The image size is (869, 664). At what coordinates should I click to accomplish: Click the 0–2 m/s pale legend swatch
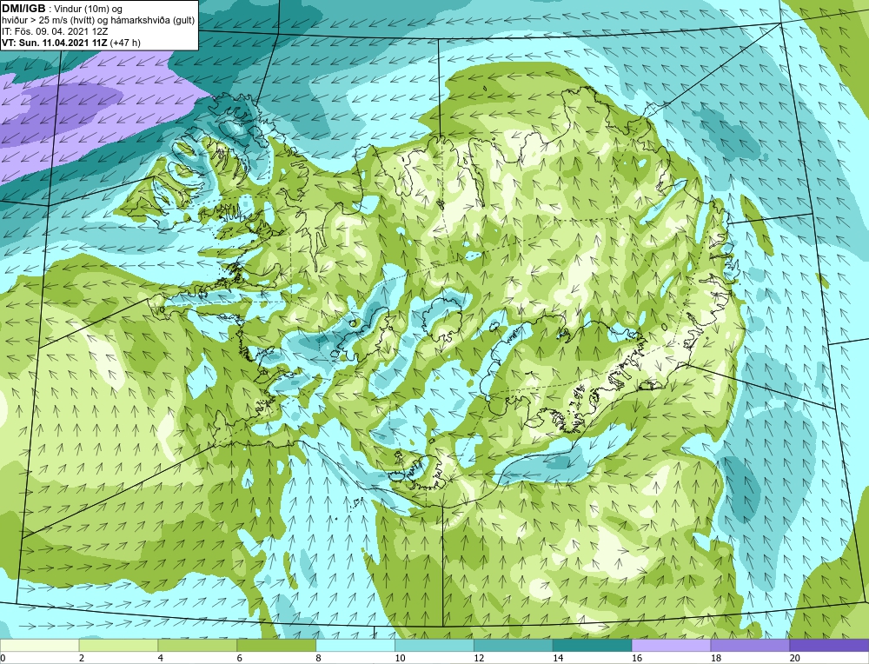(39, 646)
